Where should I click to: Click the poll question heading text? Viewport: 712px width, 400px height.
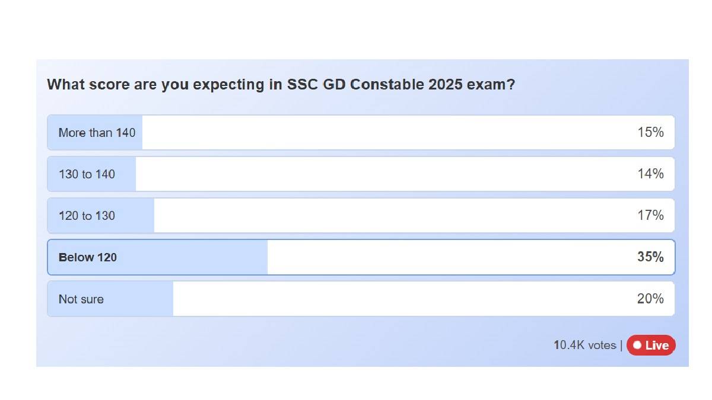(281, 85)
